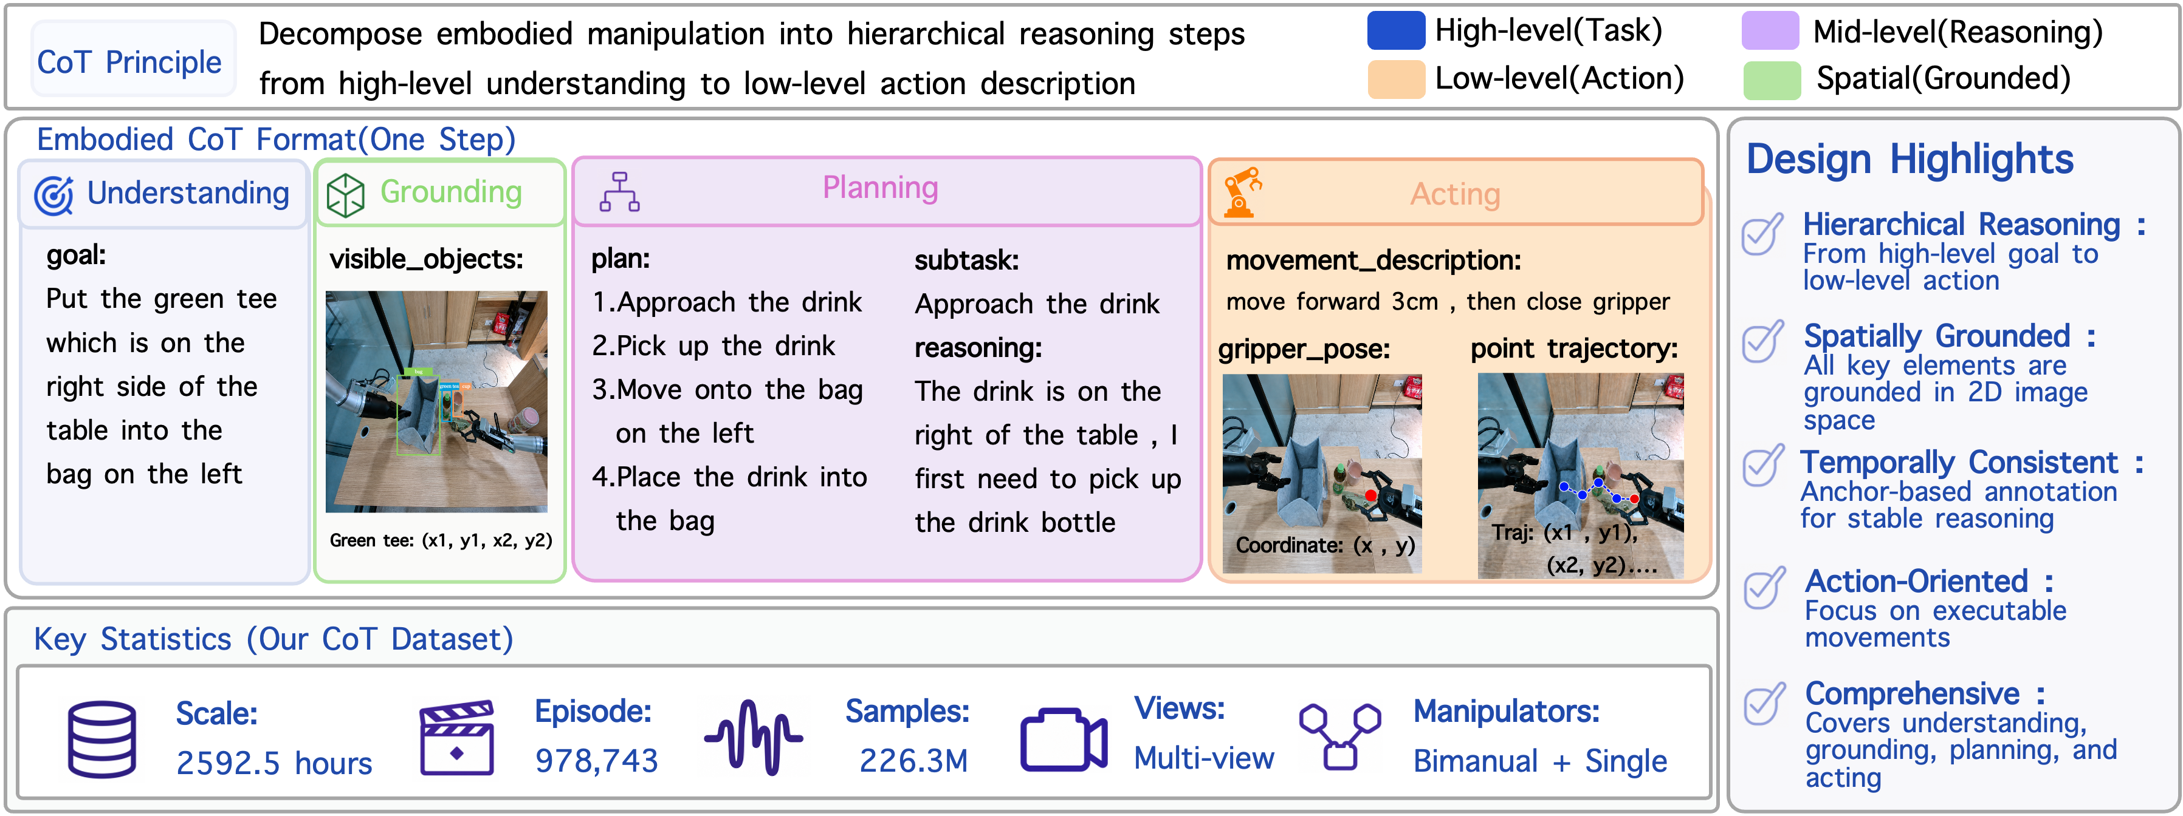Click the point trajectory: label
This screenshot has width=2183, height=816.
click(1575, 348)
